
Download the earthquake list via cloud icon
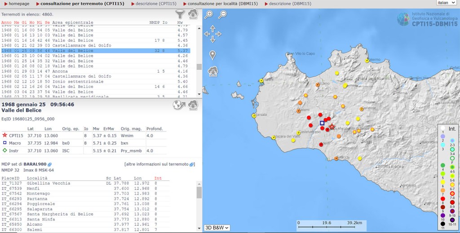193,14
